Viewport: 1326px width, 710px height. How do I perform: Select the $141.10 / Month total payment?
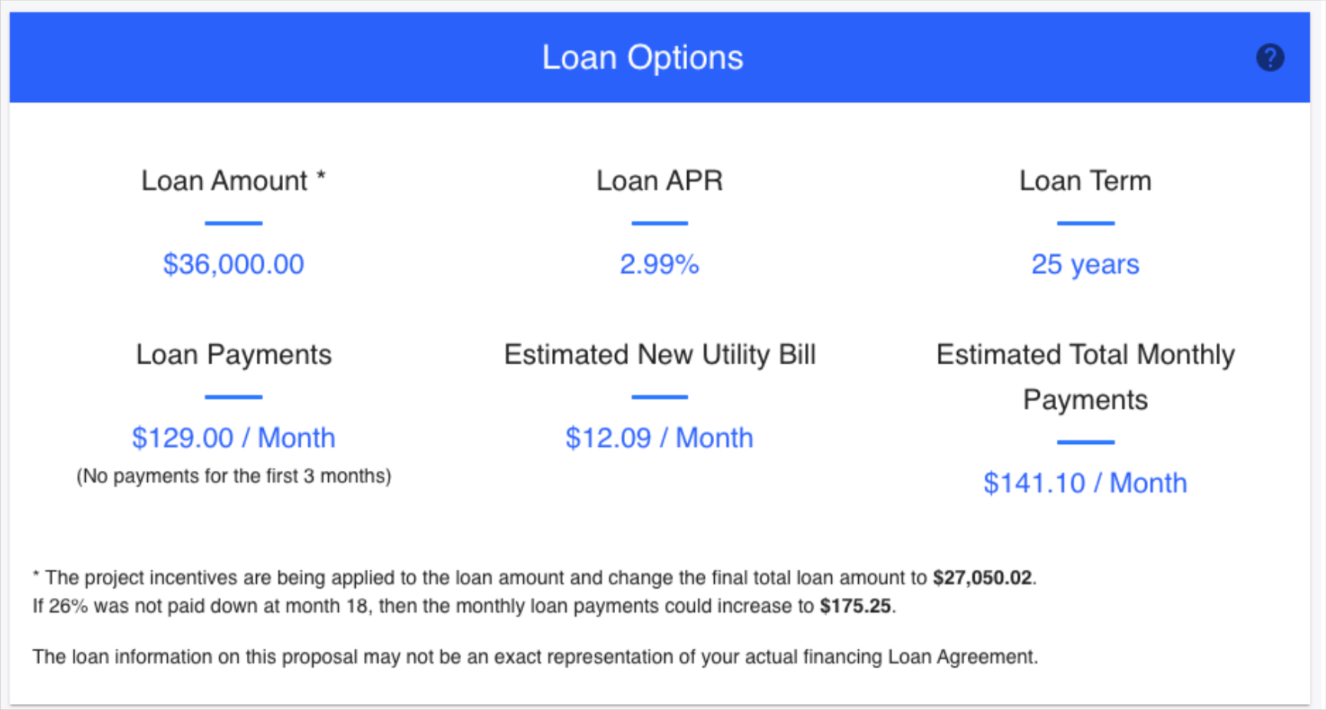[1084, 482]
